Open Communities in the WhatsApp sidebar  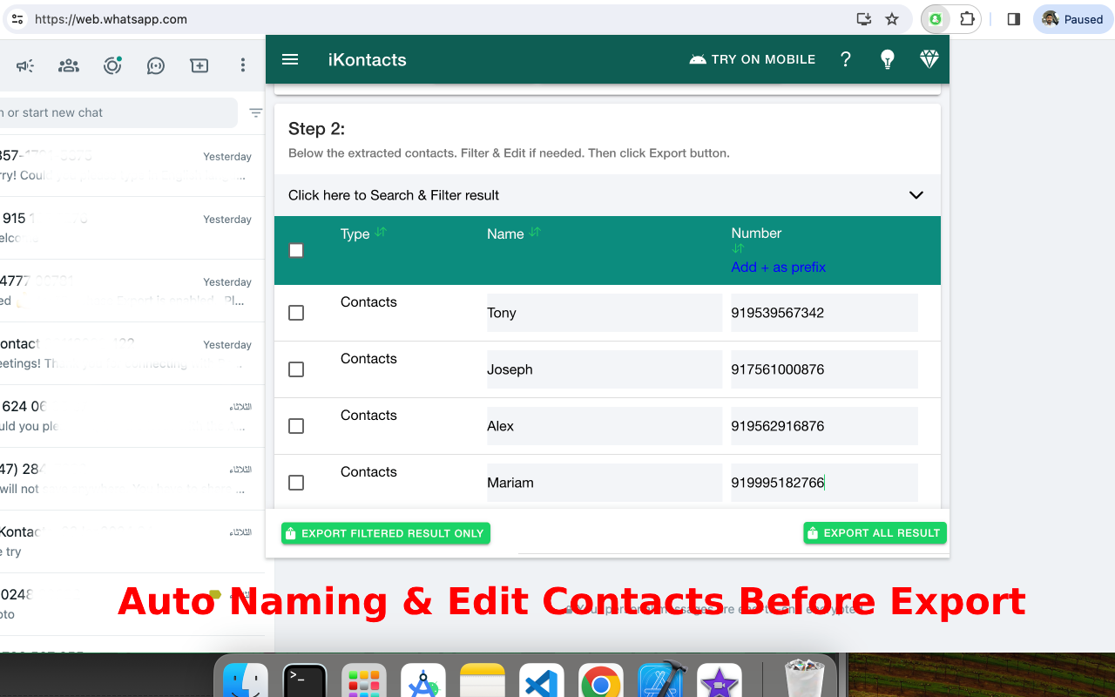point(68,65)
